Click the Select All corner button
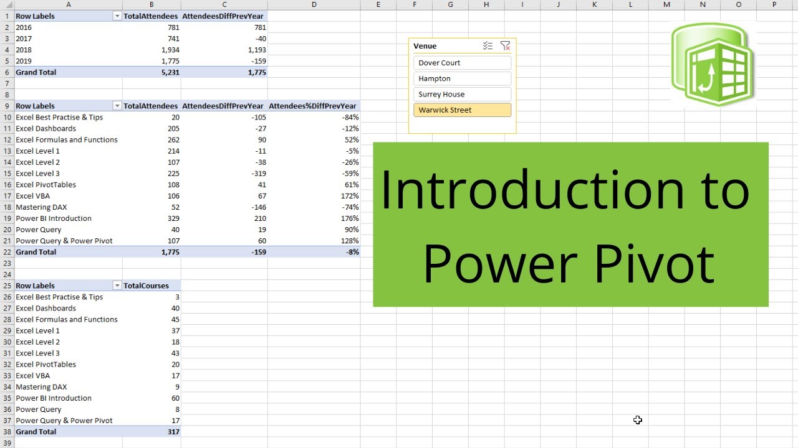 tap(7, 4)
